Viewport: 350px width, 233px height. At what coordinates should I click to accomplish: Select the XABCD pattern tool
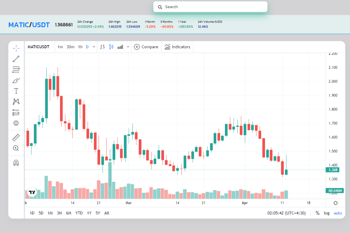tap(16, 101)
